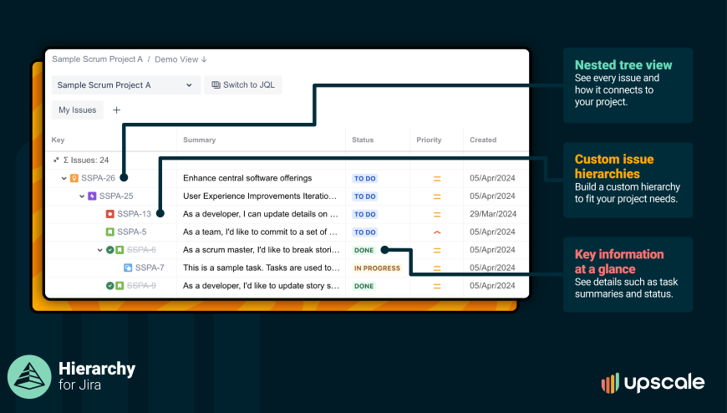This screenshot has height=413, width=727.
Task: Click the TO DO status of SSPA-25
Action: click(365, 196)
